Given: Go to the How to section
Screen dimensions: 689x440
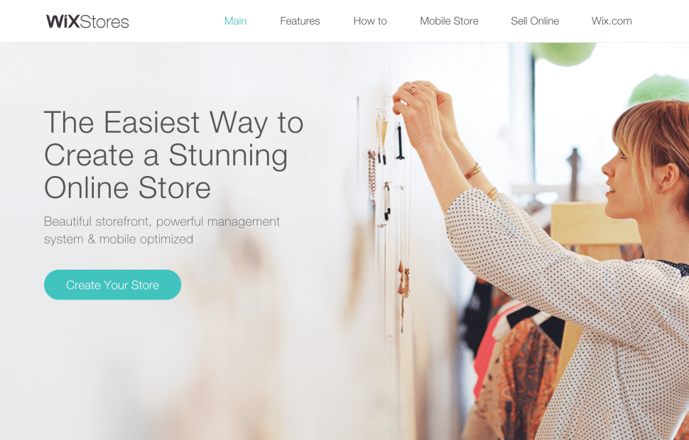Looking at the screenshot, I should [x=370, y=21].
